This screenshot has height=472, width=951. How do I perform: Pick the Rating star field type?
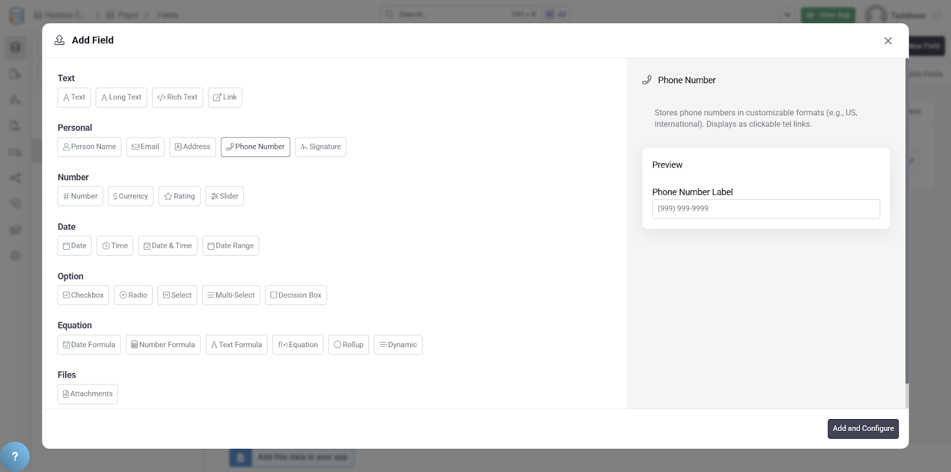pos(180,196)
